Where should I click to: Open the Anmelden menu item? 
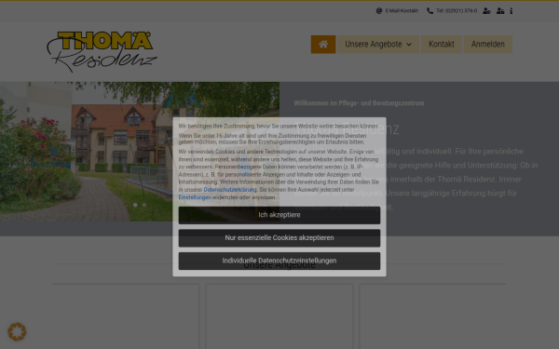(487, 44)
